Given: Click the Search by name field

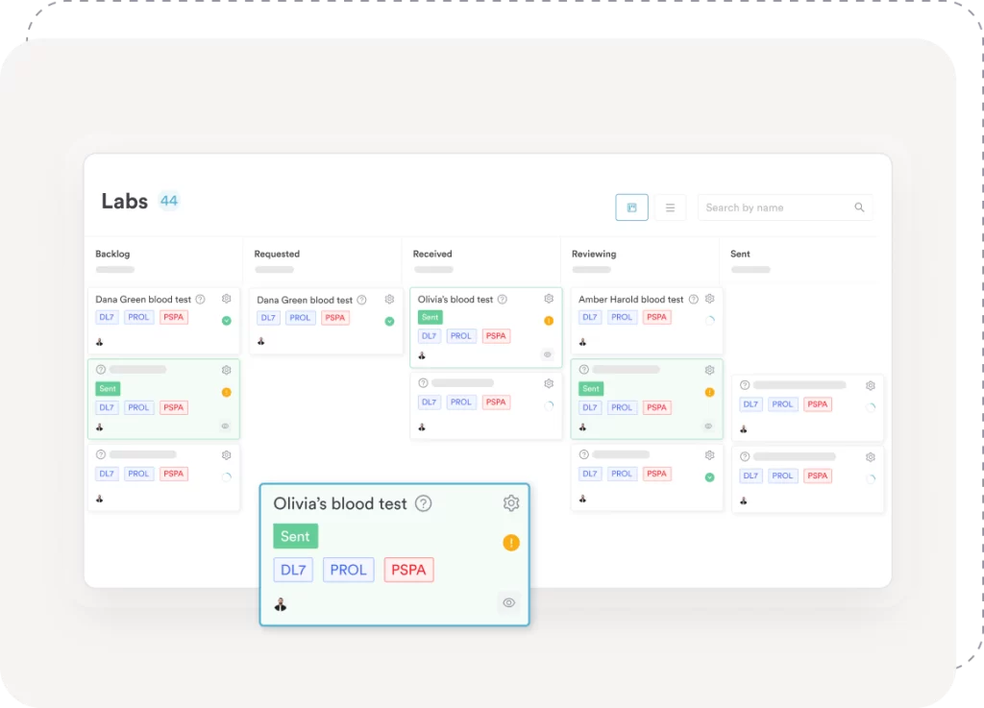Looking at the screenshot, I should [x=774, y=208].
